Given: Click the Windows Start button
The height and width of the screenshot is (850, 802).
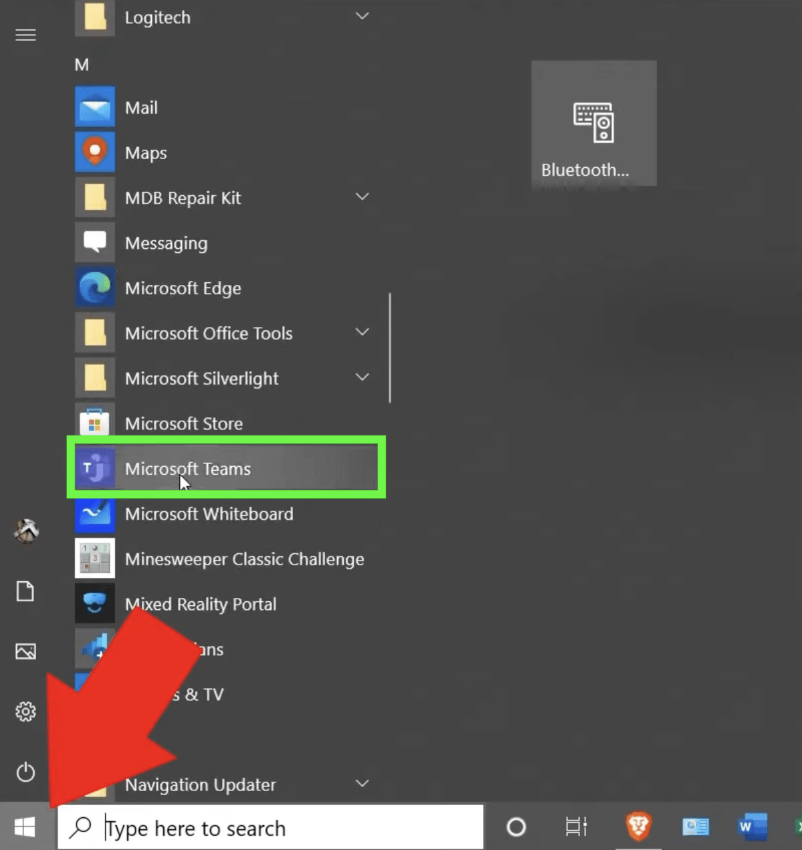Looking at the screenshot, I should click(25, 827).
